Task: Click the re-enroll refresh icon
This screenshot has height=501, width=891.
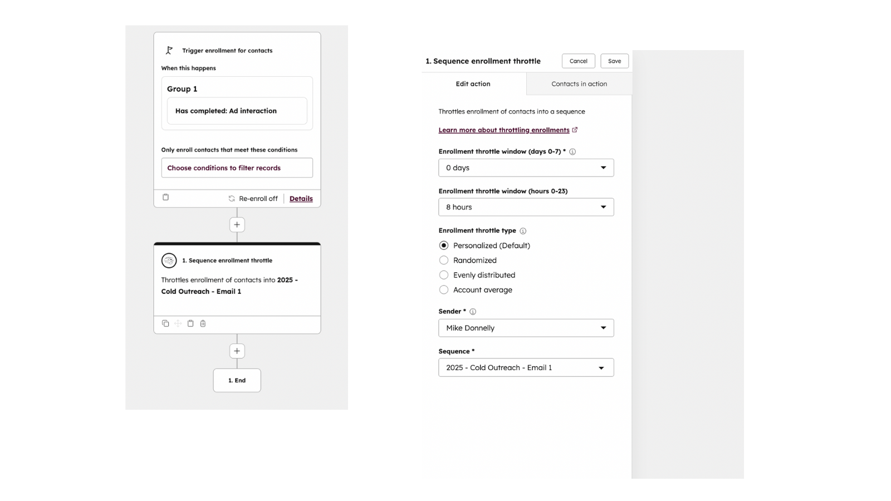Action: coord(231,198)
